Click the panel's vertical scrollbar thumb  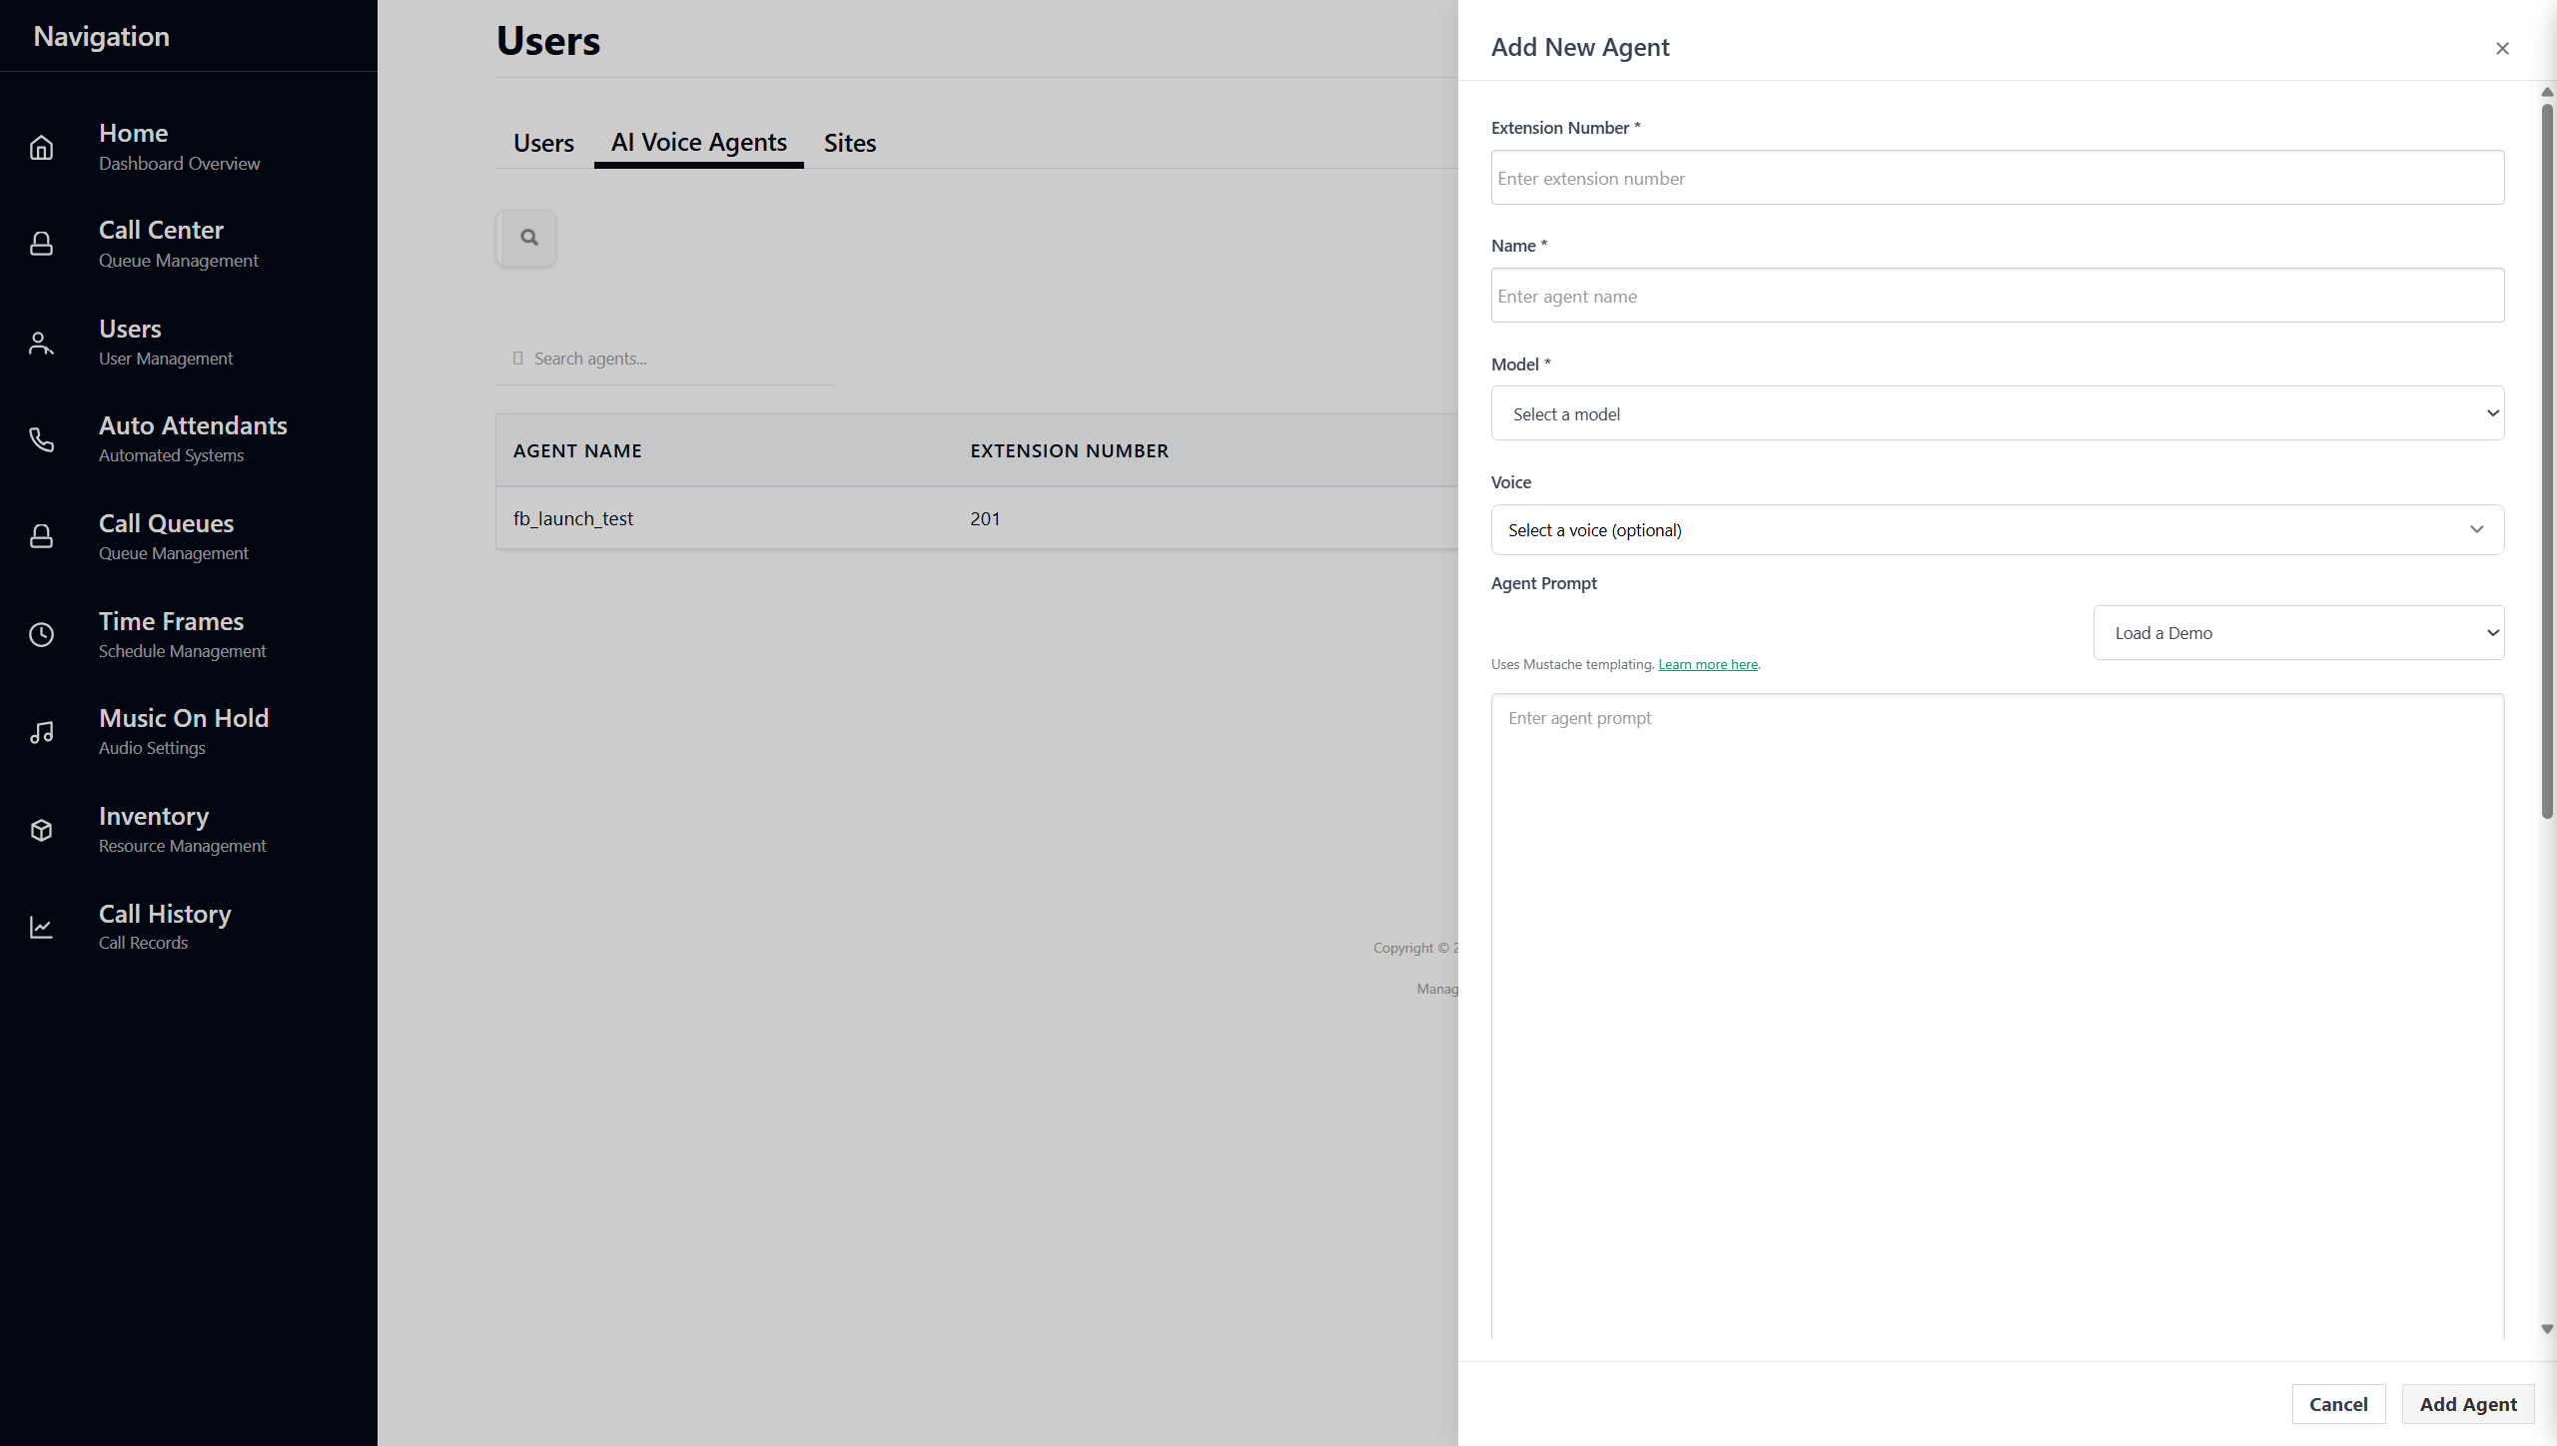(2547, 459)
